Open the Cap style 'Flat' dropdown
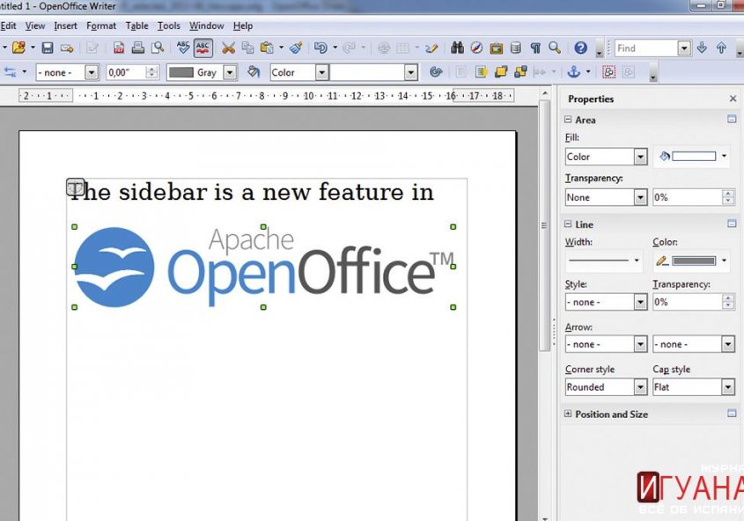744x521 pixels. (728, 387)
